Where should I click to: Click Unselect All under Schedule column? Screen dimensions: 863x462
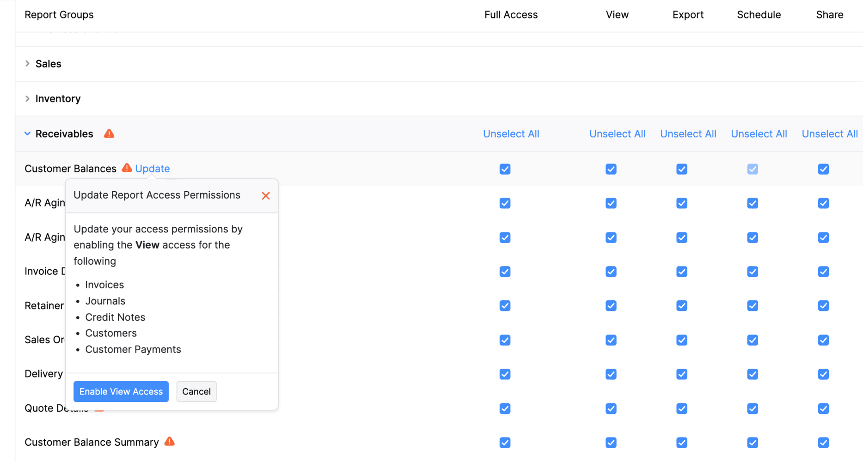[759, 134]
